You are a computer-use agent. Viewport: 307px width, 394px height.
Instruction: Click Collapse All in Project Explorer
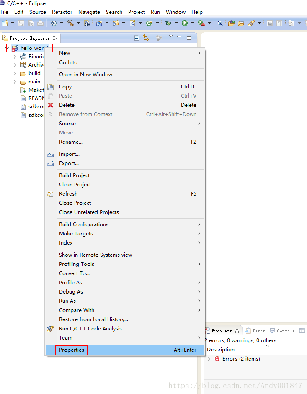point(137,38)
